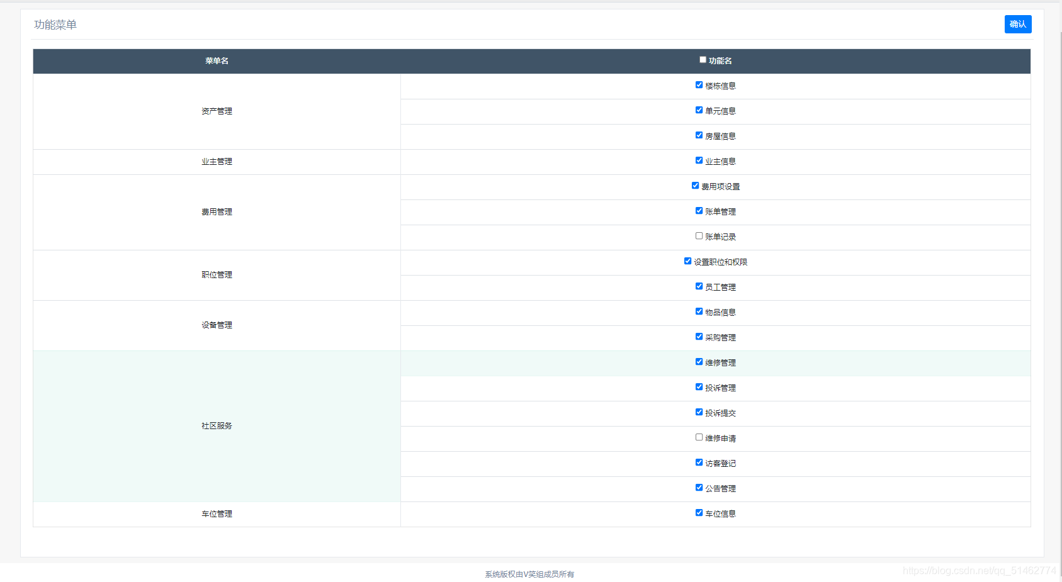Uncheck the 投诉提交 checkbox
Viewport: 1062px width, 582px height.
699,412
